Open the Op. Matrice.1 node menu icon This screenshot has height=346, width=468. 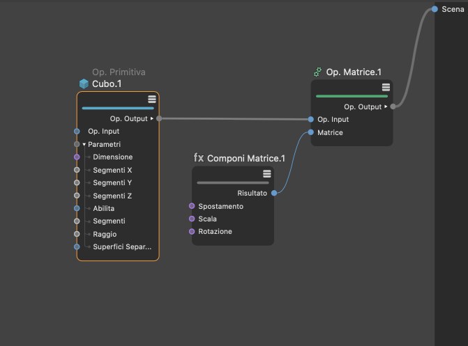click(386, 87)
